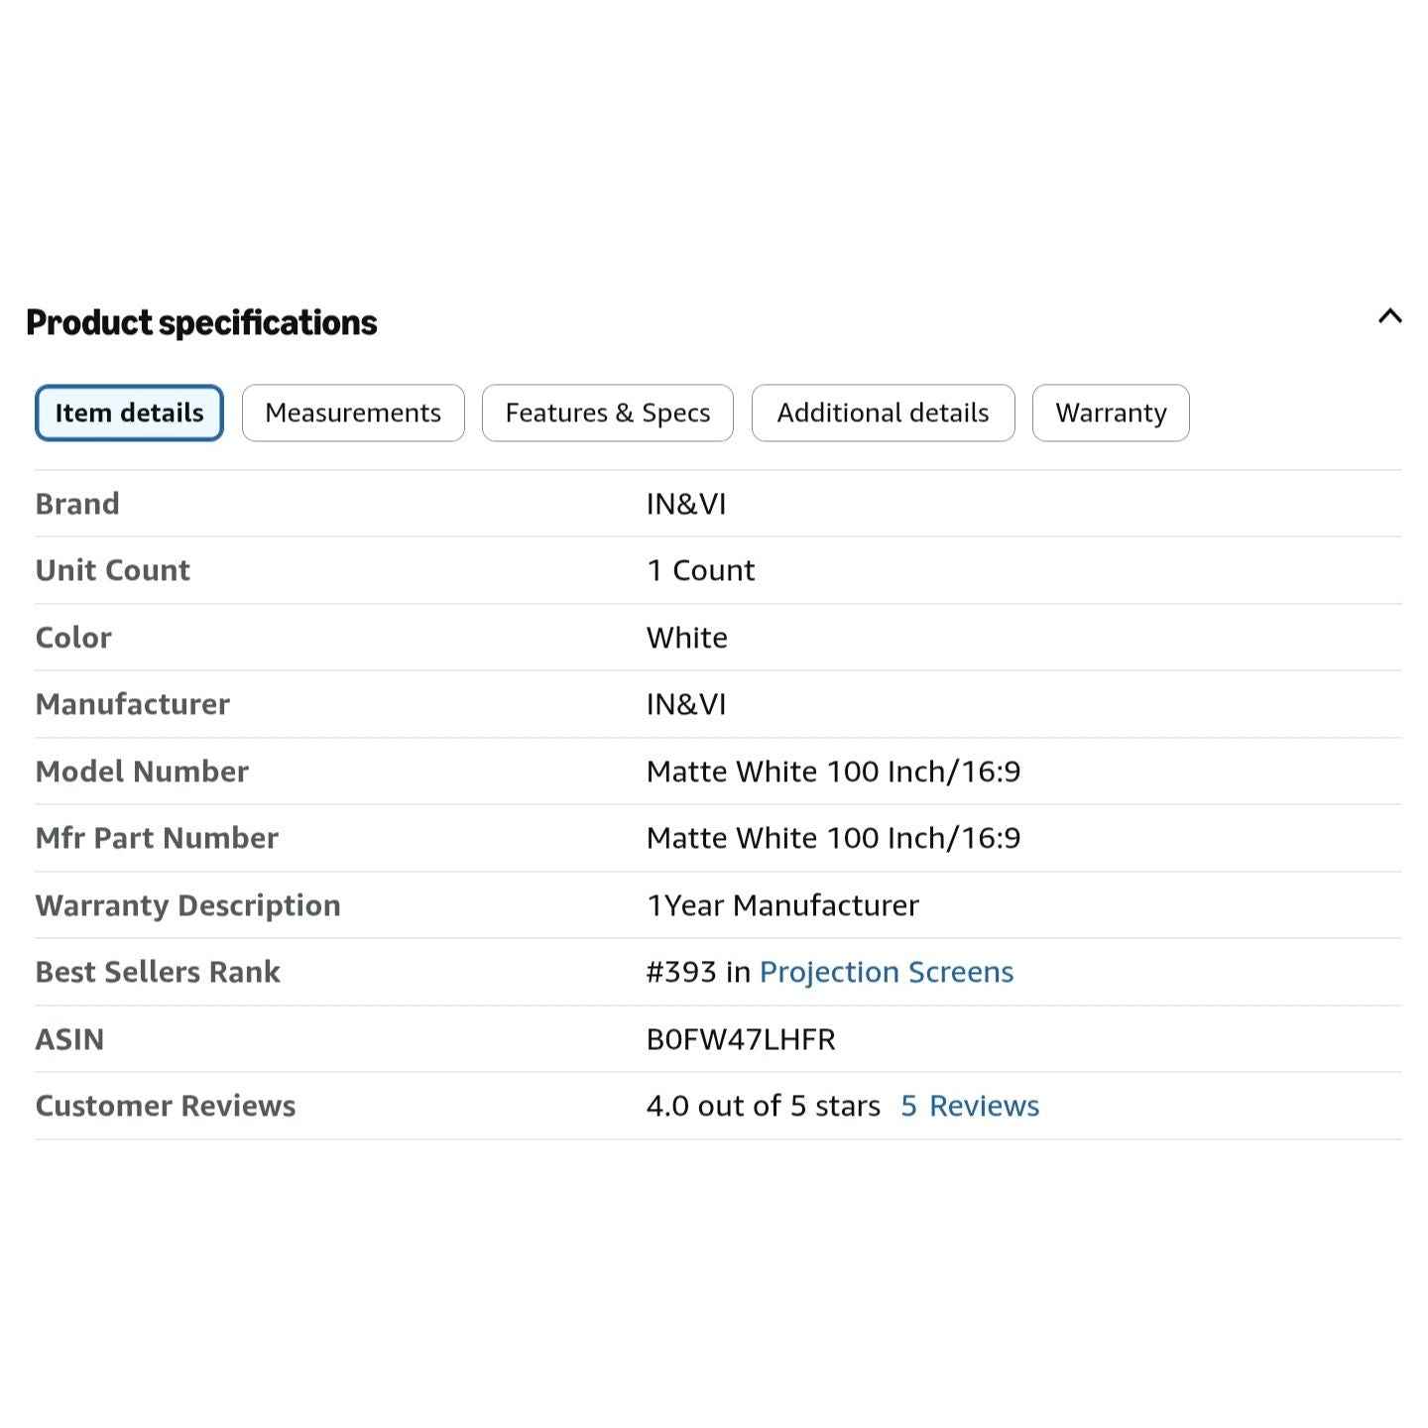1428x1428 pixels.
Task: Click the Best Sellers Rank label
Action: [x=158, y=972]
